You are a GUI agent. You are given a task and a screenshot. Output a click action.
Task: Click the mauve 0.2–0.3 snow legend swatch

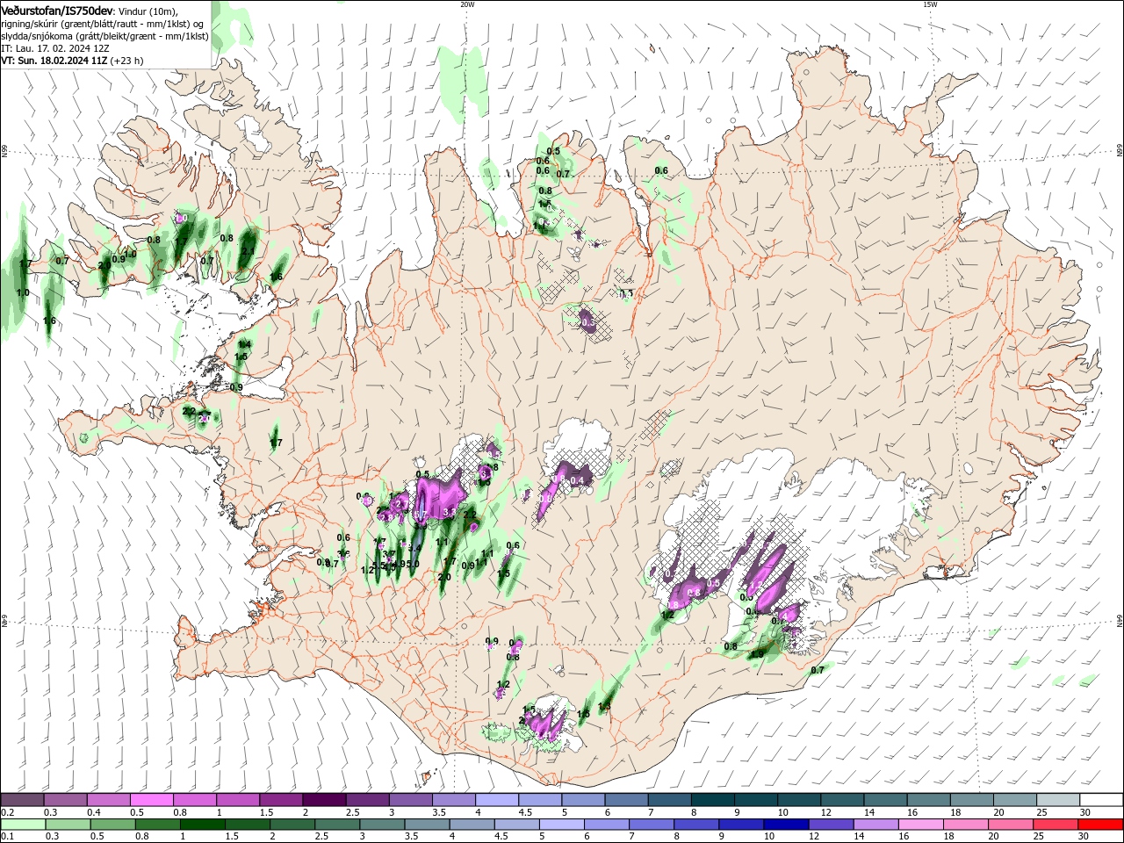point(22,800)
